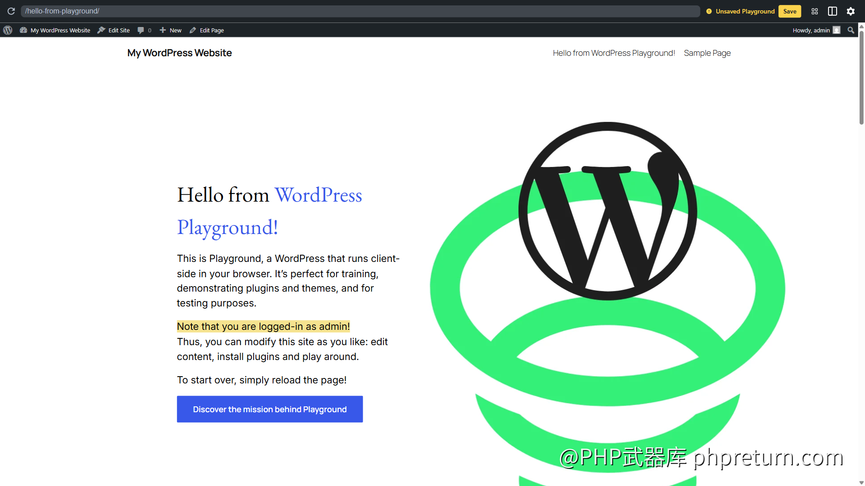Click the yellow Save button
This screenshot has height=486, width=865.
[789, 11]
